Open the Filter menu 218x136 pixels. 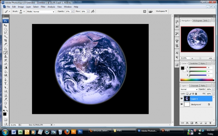[x=43, y=7]
